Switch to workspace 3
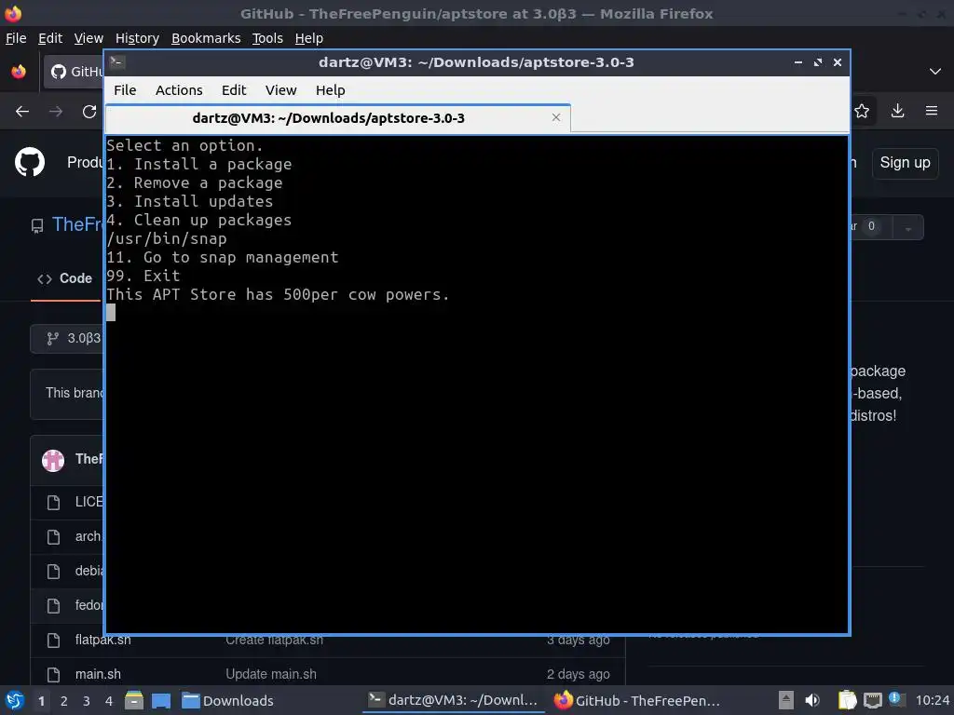This screenshot has width=954, height=715. [87, 701]
